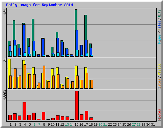Click the orange sites bar for day 4
Screen dimensions: 163x128
pyautogui.click(x=25, y=76)
